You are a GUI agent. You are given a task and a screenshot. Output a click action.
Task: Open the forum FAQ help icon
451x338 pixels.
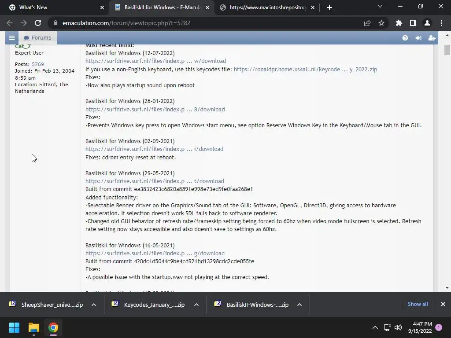tap(405, 38)
